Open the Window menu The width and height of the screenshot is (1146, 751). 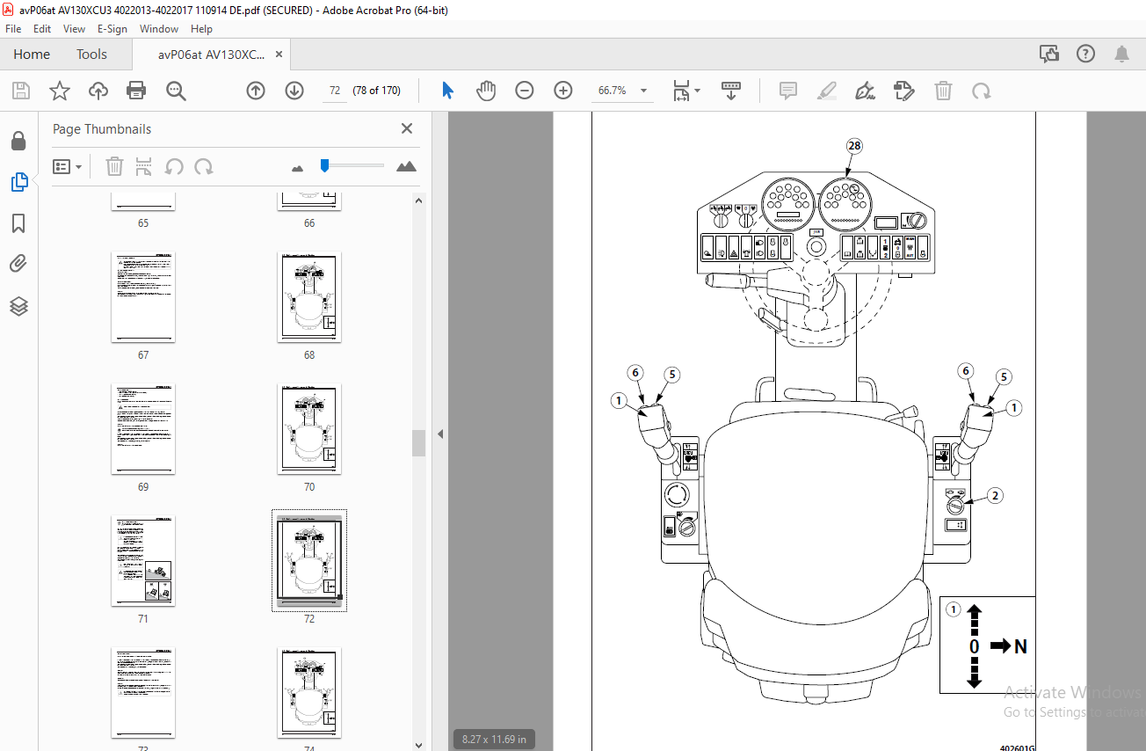pos(159,29)
